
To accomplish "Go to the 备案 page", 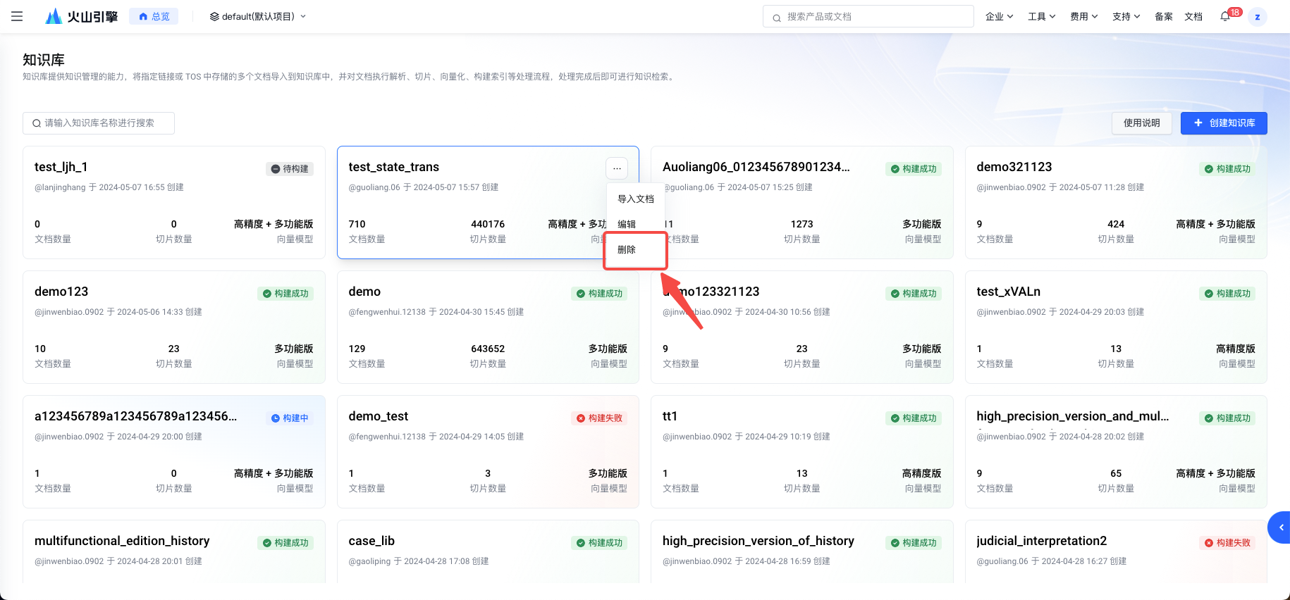I will click(1163, 16).
